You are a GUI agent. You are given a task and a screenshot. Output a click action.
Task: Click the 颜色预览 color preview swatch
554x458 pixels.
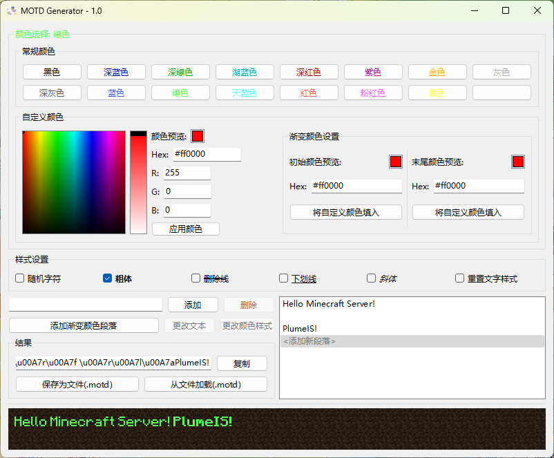(x=197, y=135)
